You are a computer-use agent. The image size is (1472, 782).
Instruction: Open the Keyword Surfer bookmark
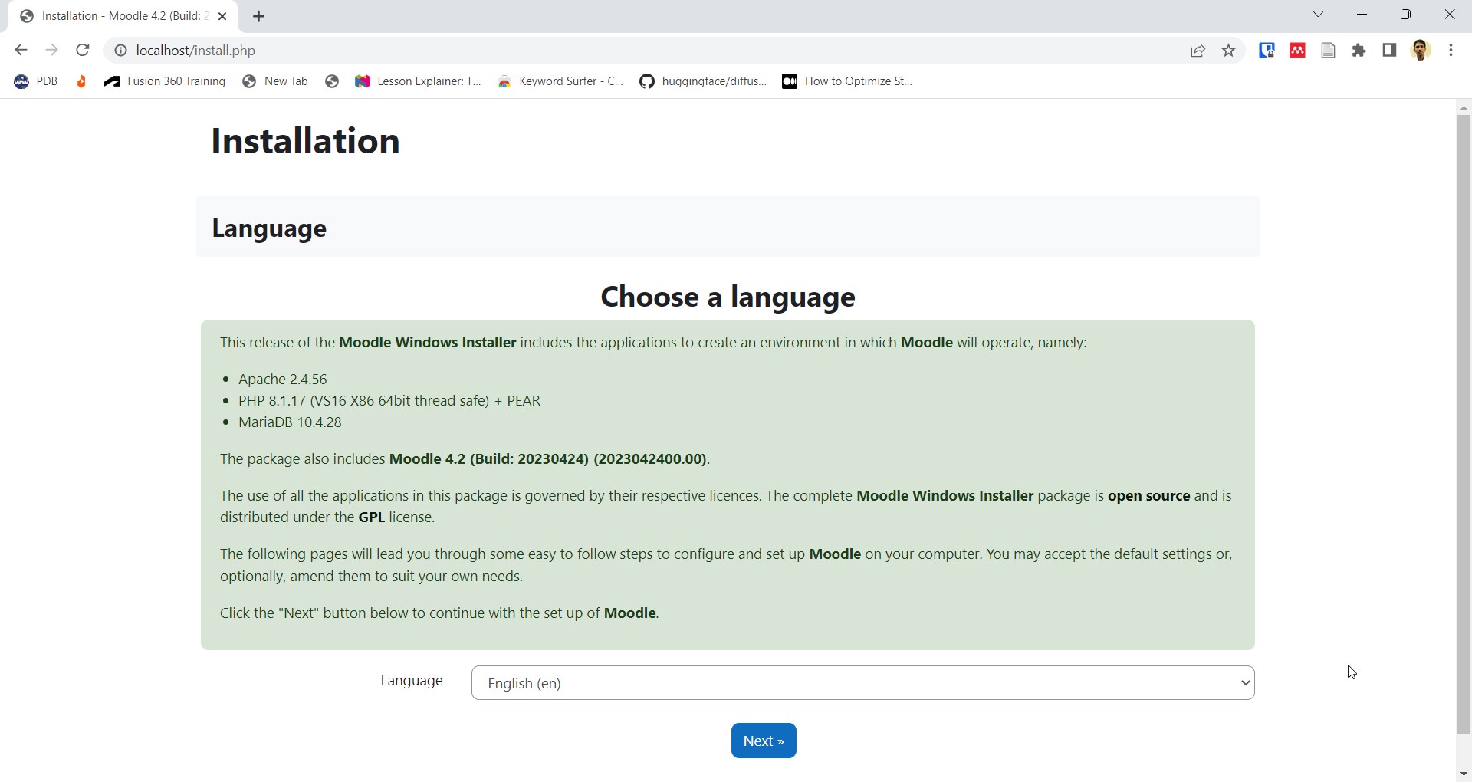(x=560, y=81)
